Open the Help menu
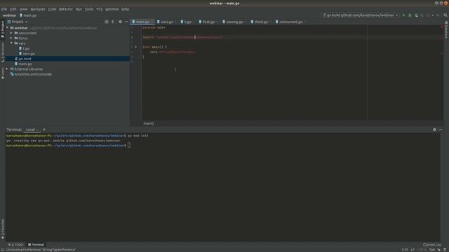The width and height of the screenshot is (449, 252). [x=125, y=9]
